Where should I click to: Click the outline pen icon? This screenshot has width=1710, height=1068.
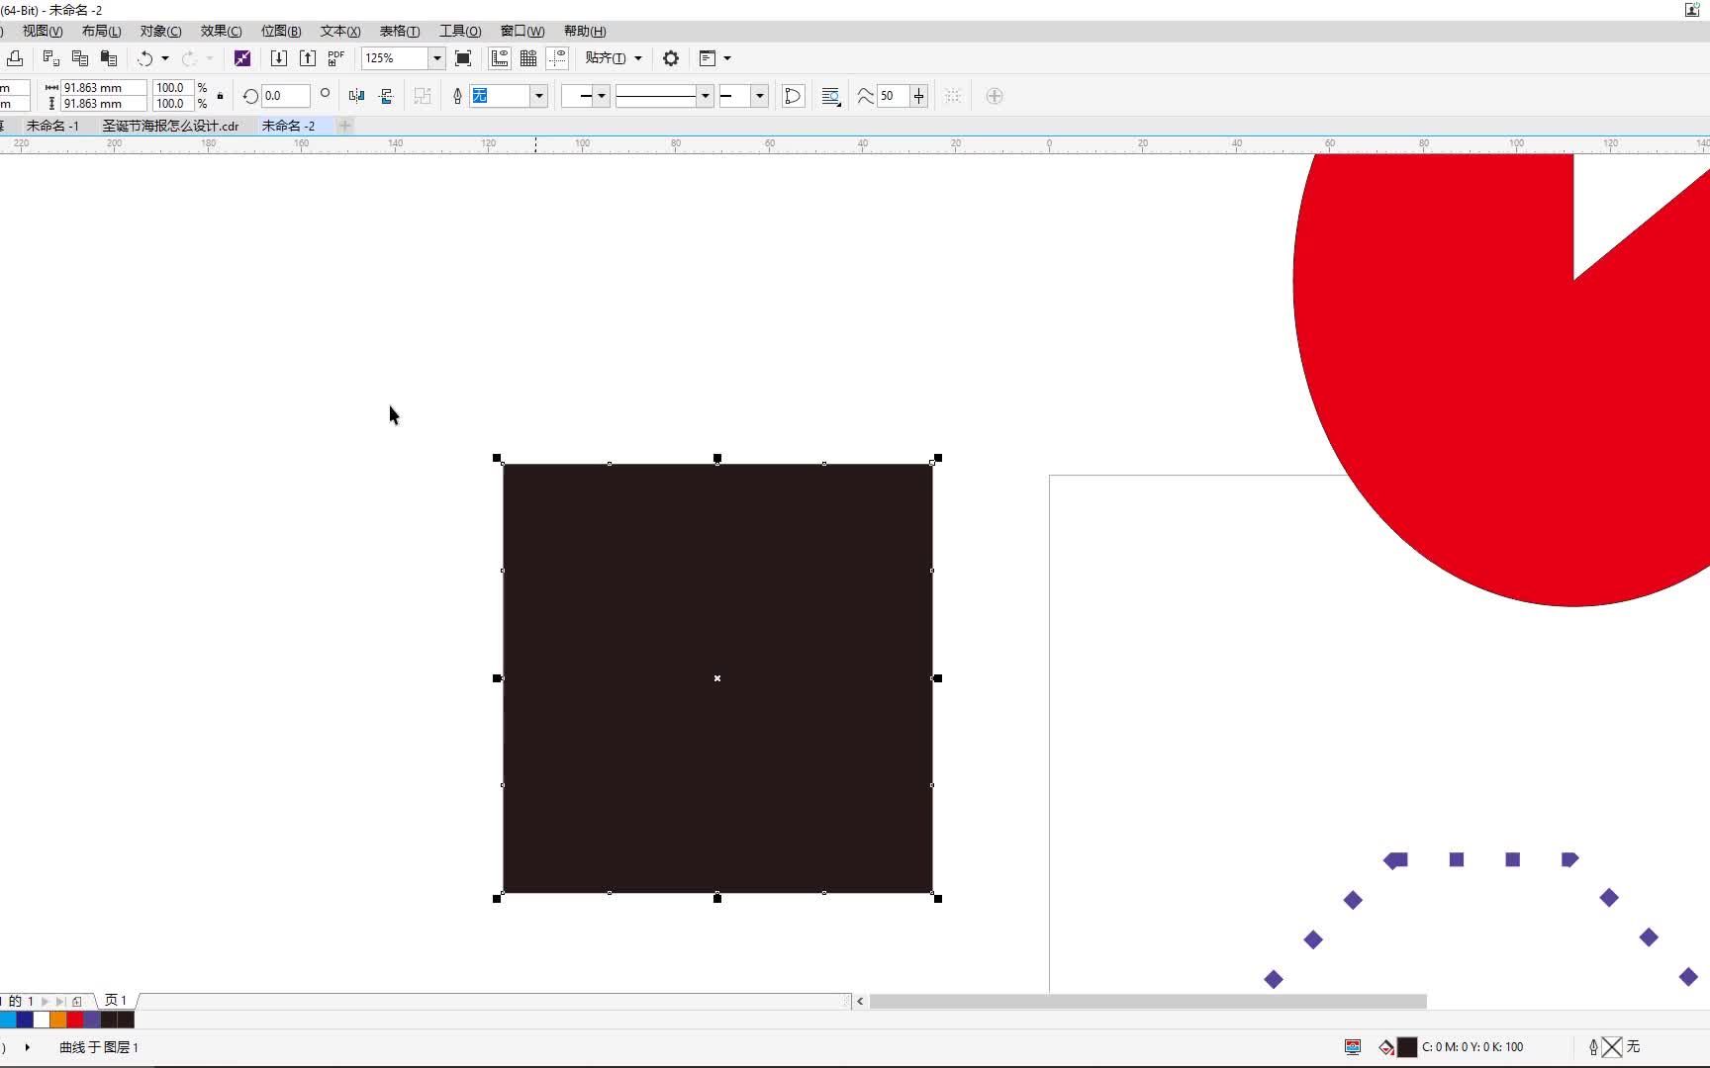point(457,96)
